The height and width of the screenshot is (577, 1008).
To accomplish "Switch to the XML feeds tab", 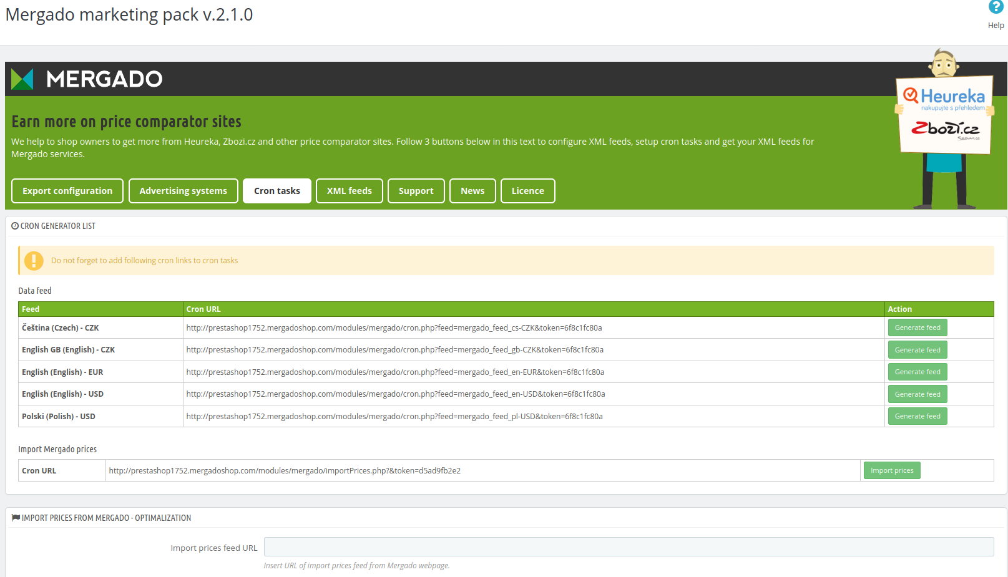I will 349,190.
